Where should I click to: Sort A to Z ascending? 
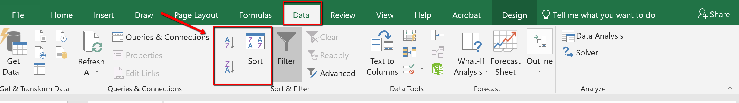[230, 42]
